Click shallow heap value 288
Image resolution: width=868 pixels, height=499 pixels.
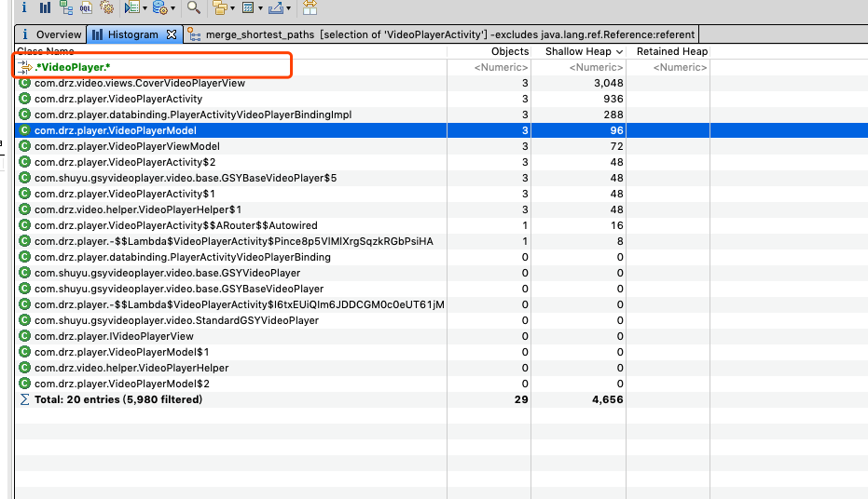click(613, 115)
